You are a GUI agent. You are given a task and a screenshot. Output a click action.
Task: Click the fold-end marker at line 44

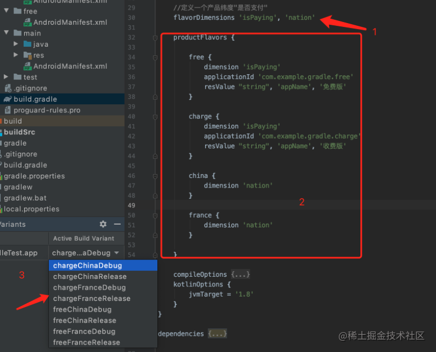pos(155,156)
